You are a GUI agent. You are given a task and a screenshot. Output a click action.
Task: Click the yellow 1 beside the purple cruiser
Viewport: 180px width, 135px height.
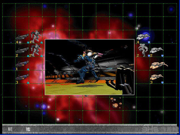pos(17,69)
